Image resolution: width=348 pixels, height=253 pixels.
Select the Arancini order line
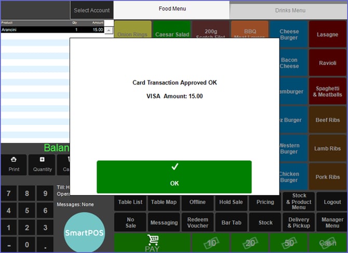(x=52, y=30)
